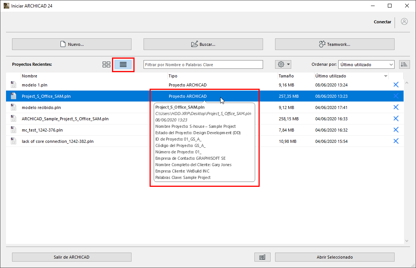
Task: Click Abrir Seleccionado button
Action: tap(334, 257)
